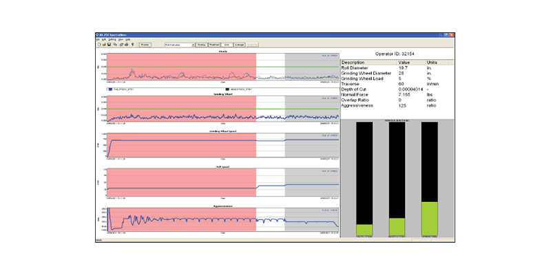The image size is (551, 275).
Task: Select the Roll Diameter row
Action: tap(397, 68)
